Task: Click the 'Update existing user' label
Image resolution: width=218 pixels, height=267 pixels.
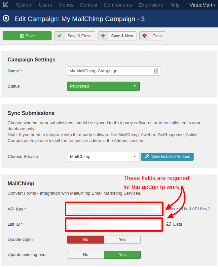Action: point(27,254)
